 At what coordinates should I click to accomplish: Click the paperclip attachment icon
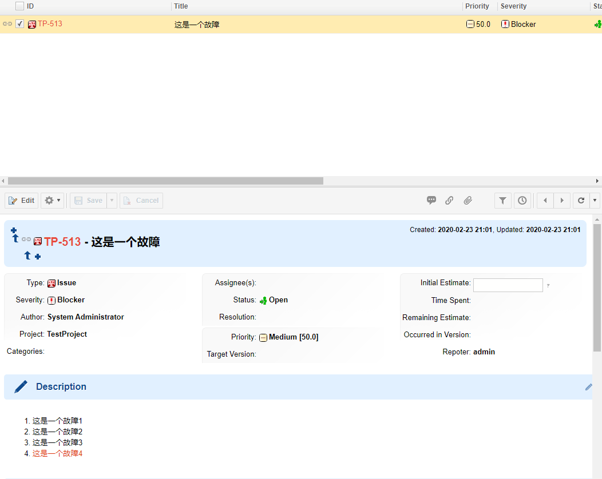pos(468,200)
